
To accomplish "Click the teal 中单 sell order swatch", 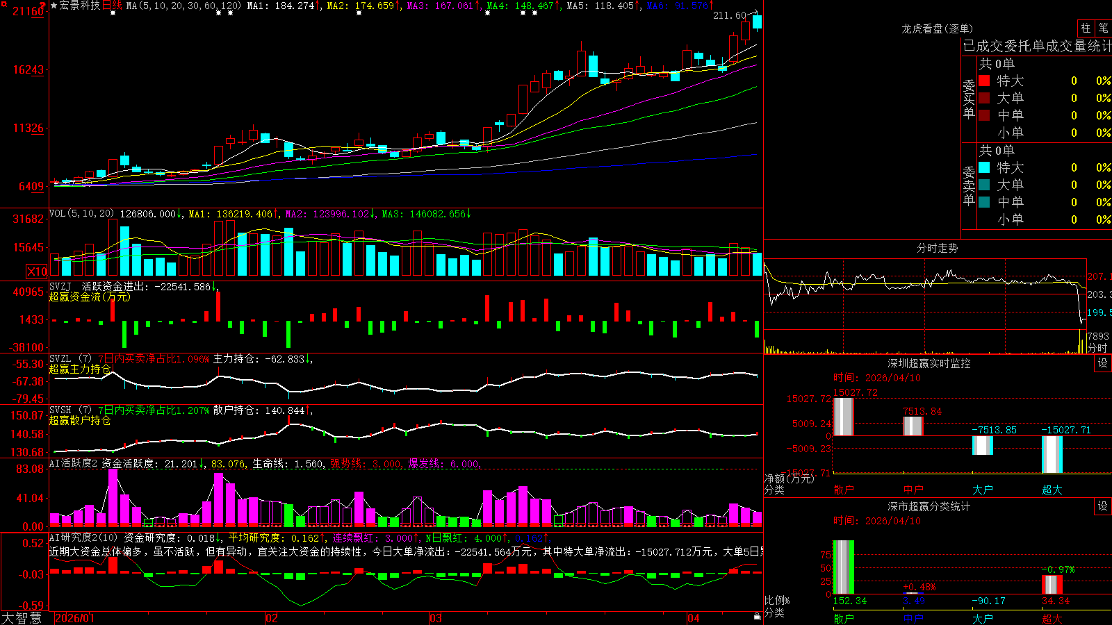I will click(x=984, y=202).
